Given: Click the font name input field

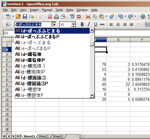Looking at the screenshot, I should click(33, 24).
